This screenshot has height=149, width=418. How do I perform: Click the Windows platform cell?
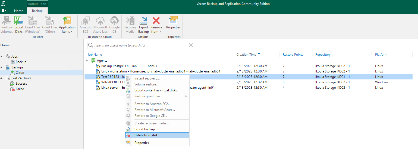[x=382, y=82]
